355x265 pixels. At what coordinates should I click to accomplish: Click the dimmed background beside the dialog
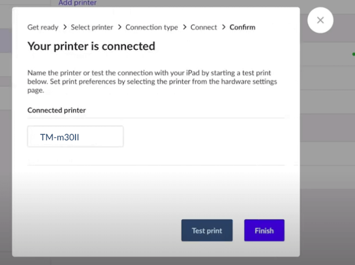point(327,143)
